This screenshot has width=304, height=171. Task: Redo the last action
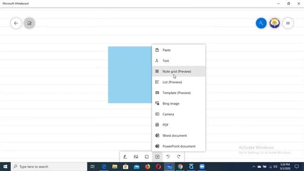(x=179, y=157)
